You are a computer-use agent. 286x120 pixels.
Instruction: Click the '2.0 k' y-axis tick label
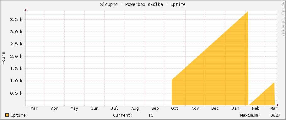click(16, 56)
